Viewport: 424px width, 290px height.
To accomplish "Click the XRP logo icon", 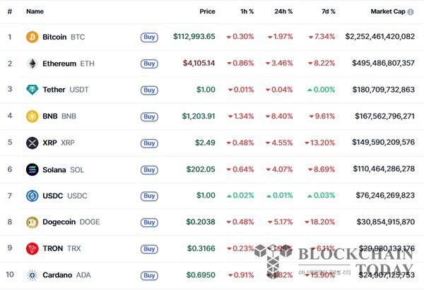I will tap(32, 143).
